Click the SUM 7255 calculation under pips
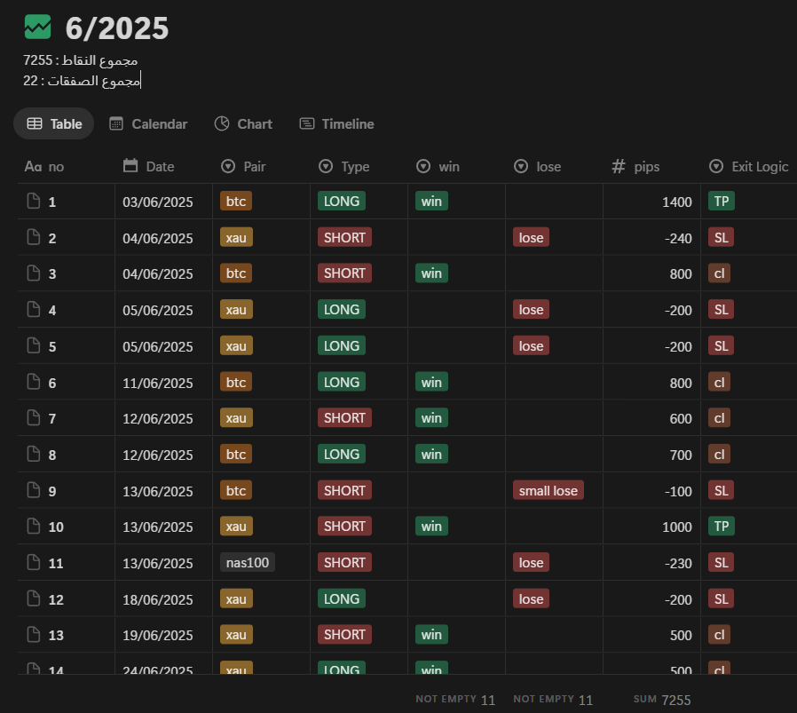Screen dimensions: 797x713 [662, 700]
